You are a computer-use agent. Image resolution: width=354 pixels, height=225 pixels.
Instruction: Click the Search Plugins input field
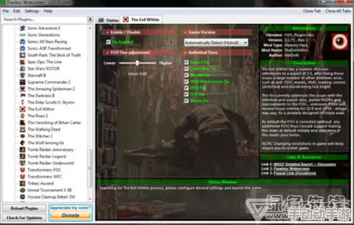[45, 20]
